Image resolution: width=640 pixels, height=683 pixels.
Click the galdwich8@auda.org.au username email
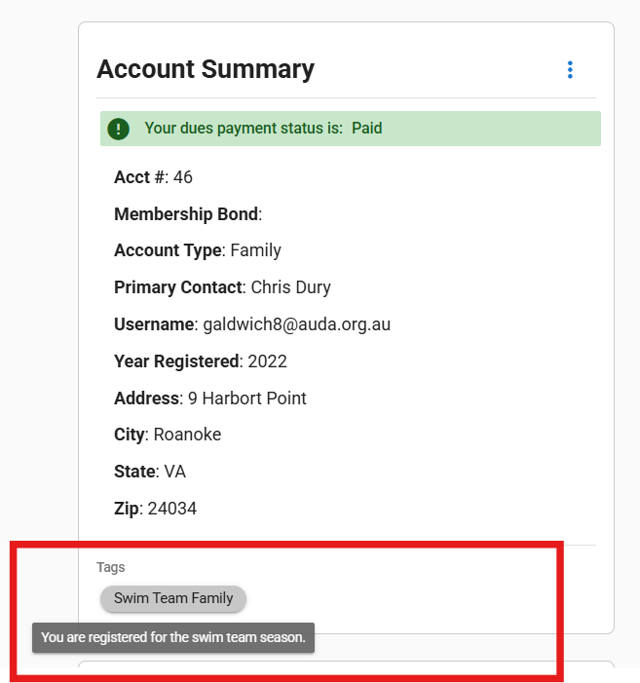click(296, 324)
